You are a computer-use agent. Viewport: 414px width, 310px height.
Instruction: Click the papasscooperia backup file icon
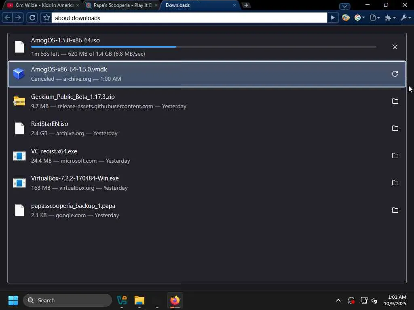pyautogui.click(x=19, y=210)
